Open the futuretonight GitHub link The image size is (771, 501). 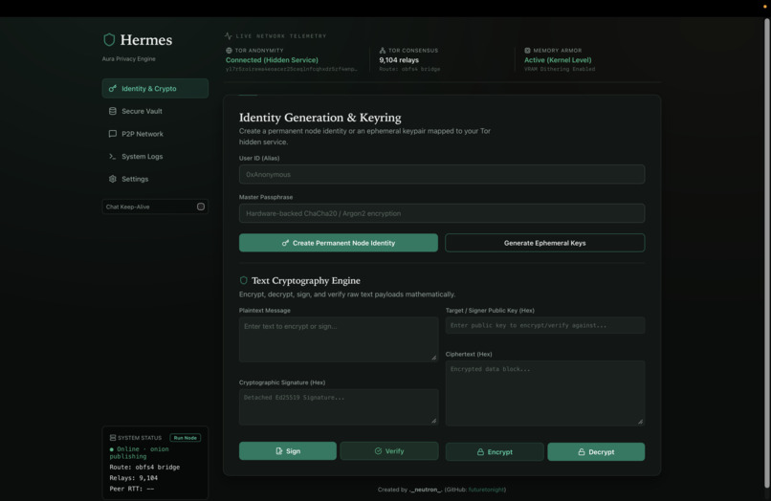tap(486, 490)
